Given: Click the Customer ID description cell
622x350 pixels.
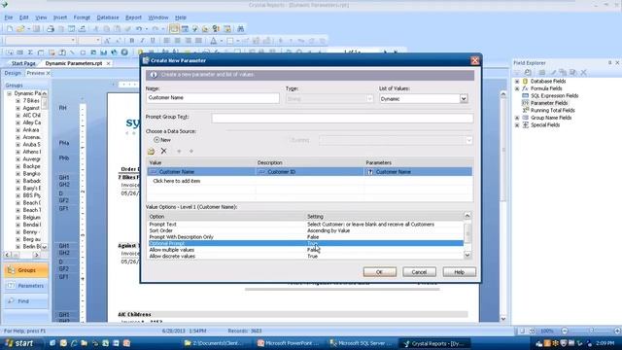Looking at the screenshot, I should (x=309, y=172).
